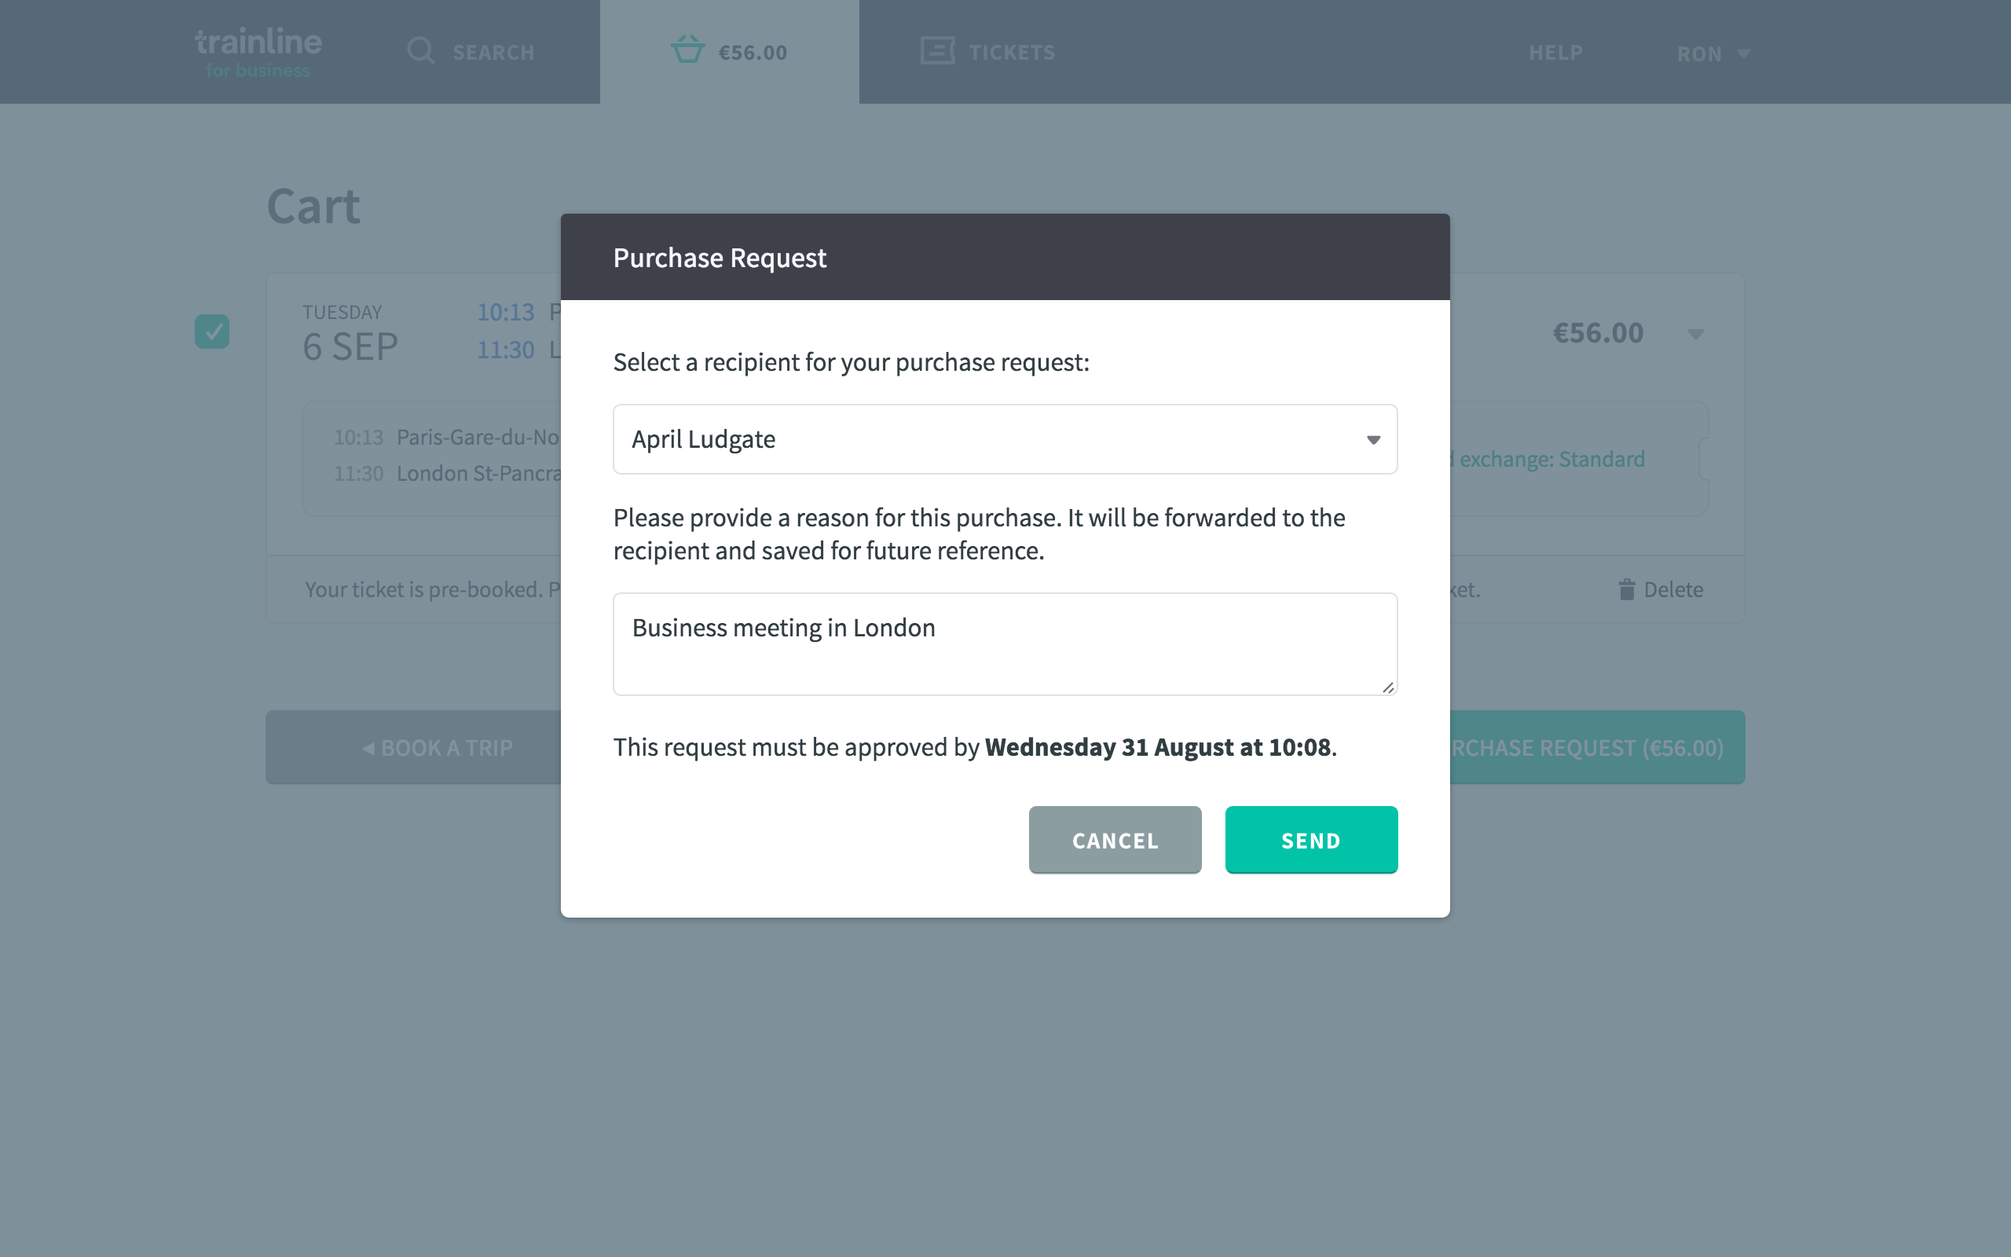Click the back arrow on BOOK A TRIP
The width and height of the screenshot is (2011, 1257).
[x=369, y=747]
